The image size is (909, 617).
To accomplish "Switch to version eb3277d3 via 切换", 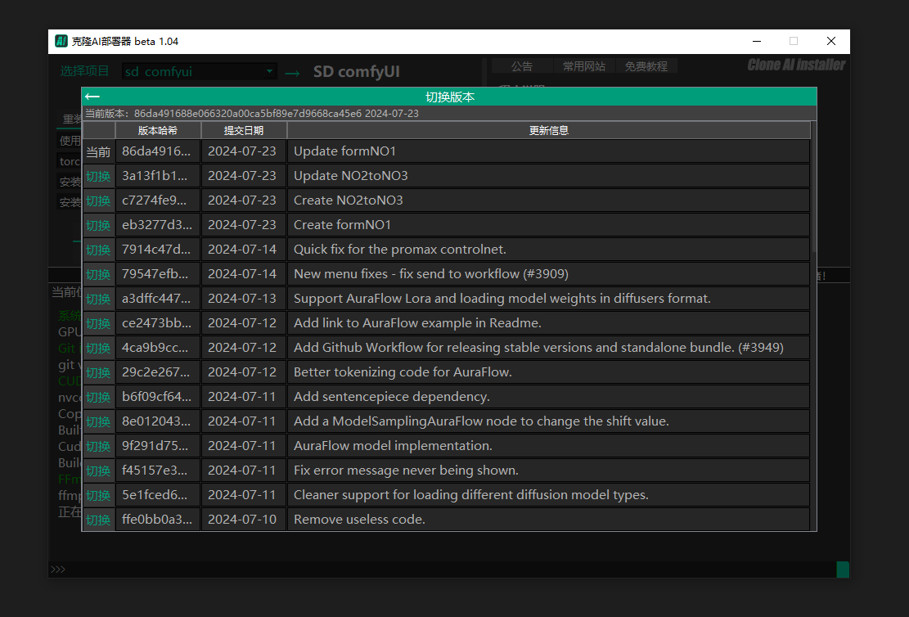I will click(x=98, y=225).
